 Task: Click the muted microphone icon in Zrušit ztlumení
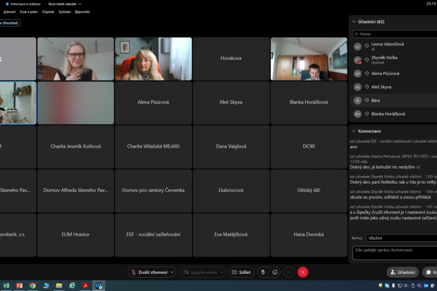(133, 272)
